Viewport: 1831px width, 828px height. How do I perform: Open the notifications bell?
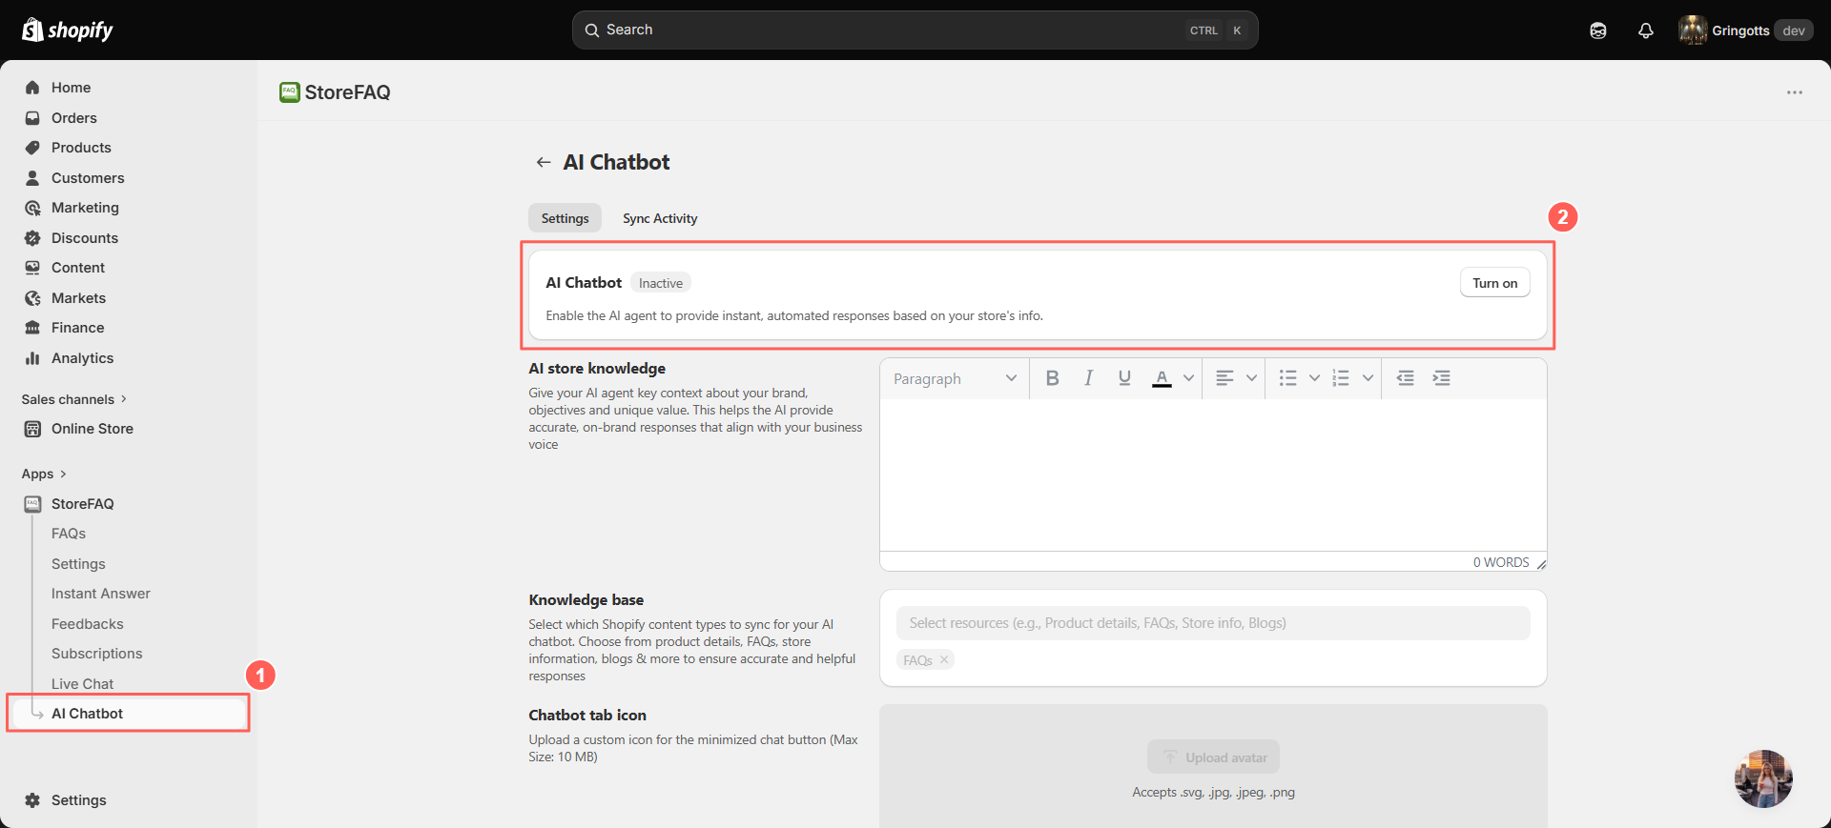coord(1646,30)
